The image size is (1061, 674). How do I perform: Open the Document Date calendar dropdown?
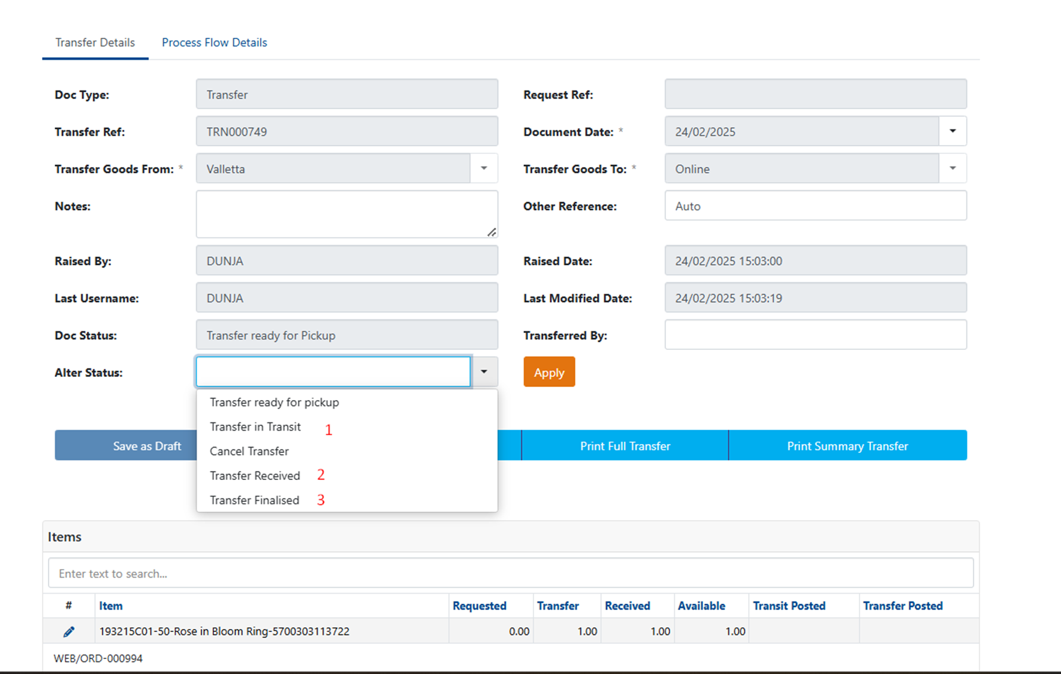(953, 131)
